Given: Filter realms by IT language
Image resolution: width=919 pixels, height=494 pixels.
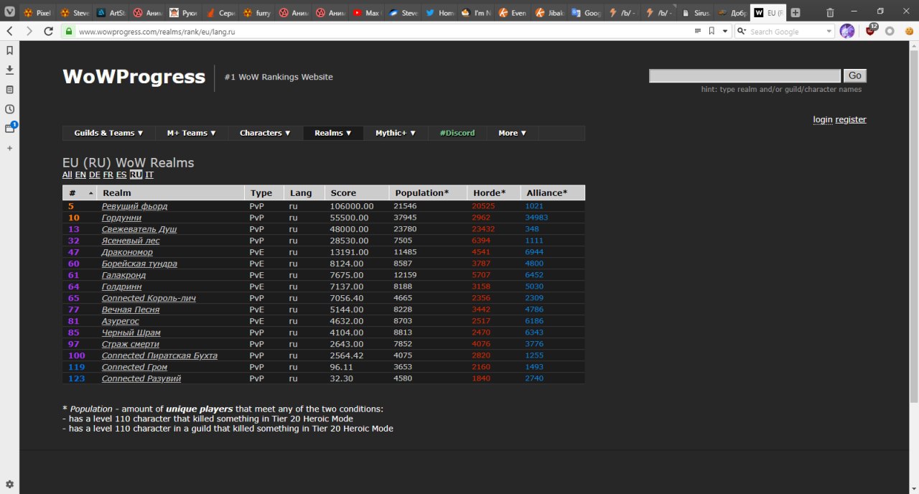Looking at the screenshot, I should (x=149, y=174).
